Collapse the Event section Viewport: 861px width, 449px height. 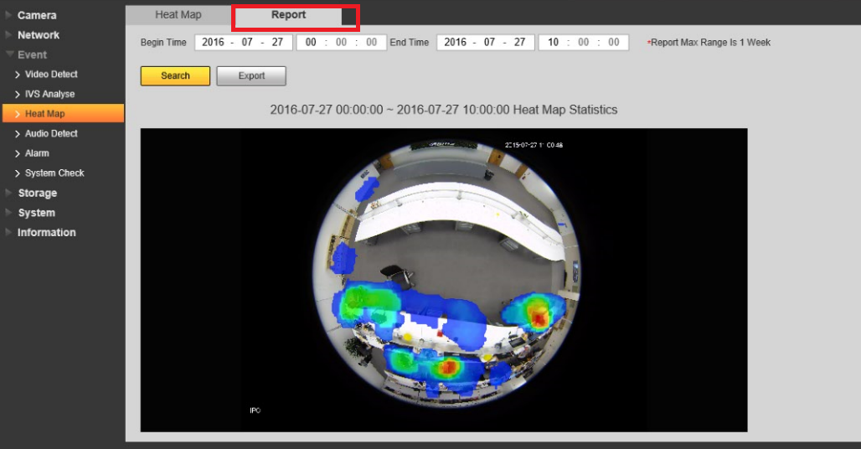33,54
